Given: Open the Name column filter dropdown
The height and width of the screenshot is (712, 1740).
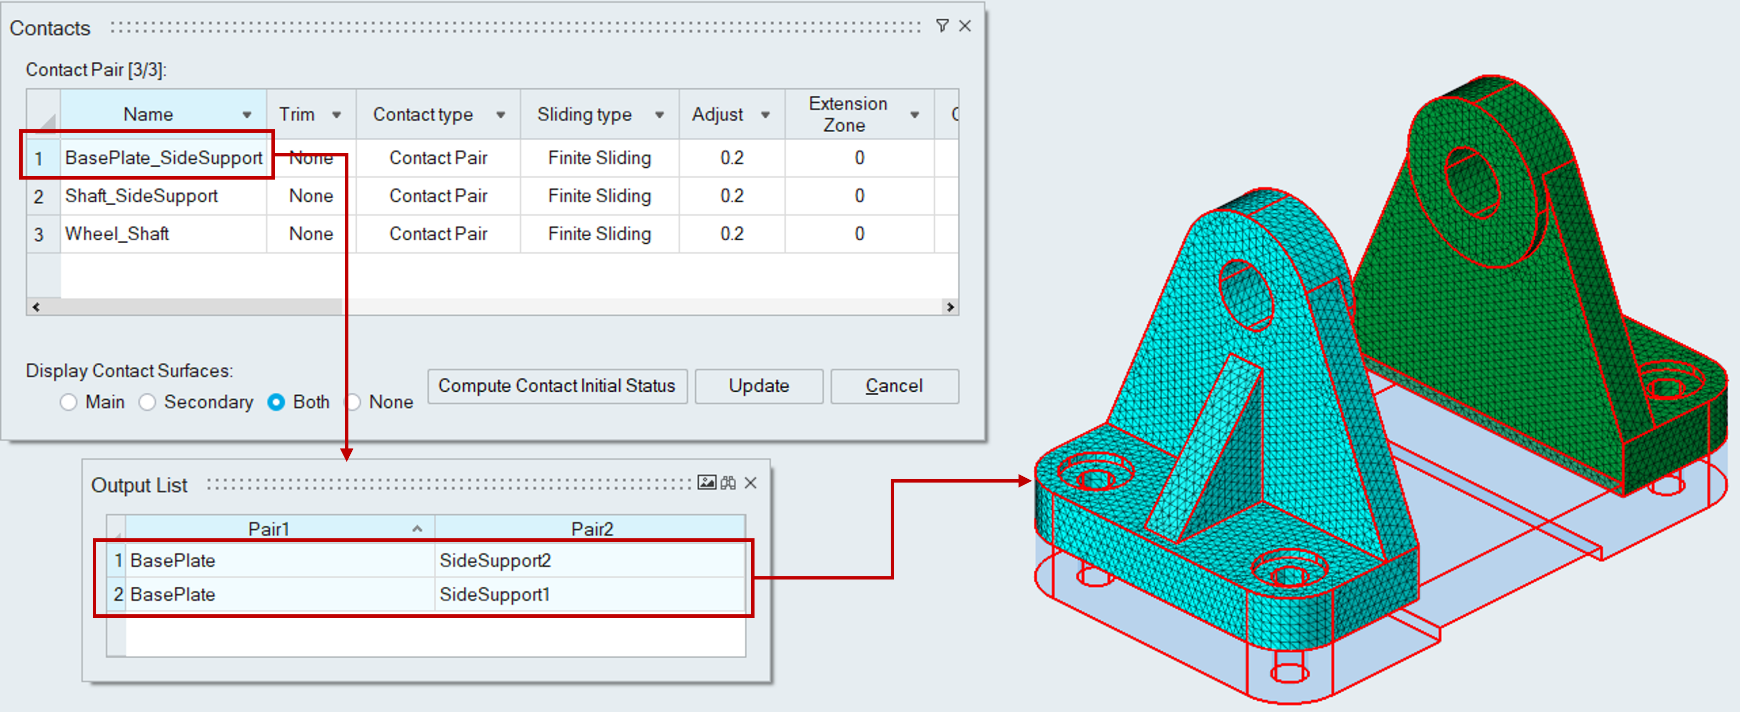Looking at the screenshot, I should pyautogui.click(x=247, y=115).
